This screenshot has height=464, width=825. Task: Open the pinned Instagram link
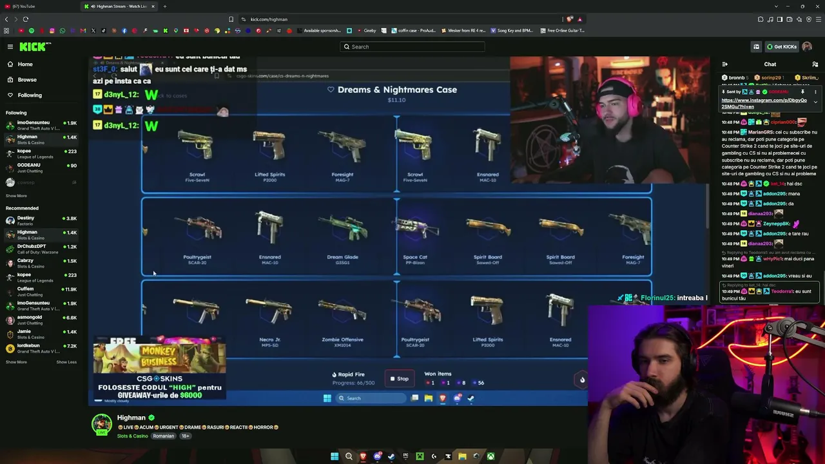coord(764,103)
